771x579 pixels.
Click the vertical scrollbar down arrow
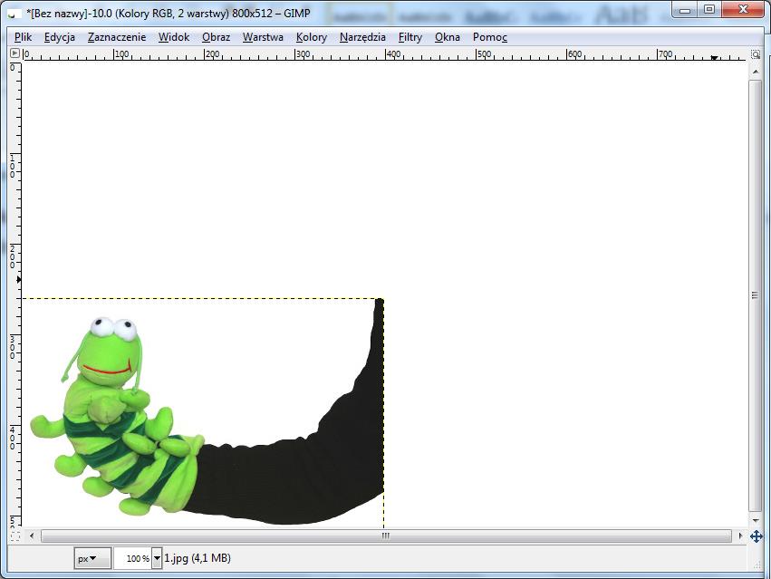(756, 520)
